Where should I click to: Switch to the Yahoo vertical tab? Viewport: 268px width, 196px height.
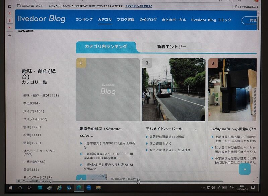tap(10, 28)
